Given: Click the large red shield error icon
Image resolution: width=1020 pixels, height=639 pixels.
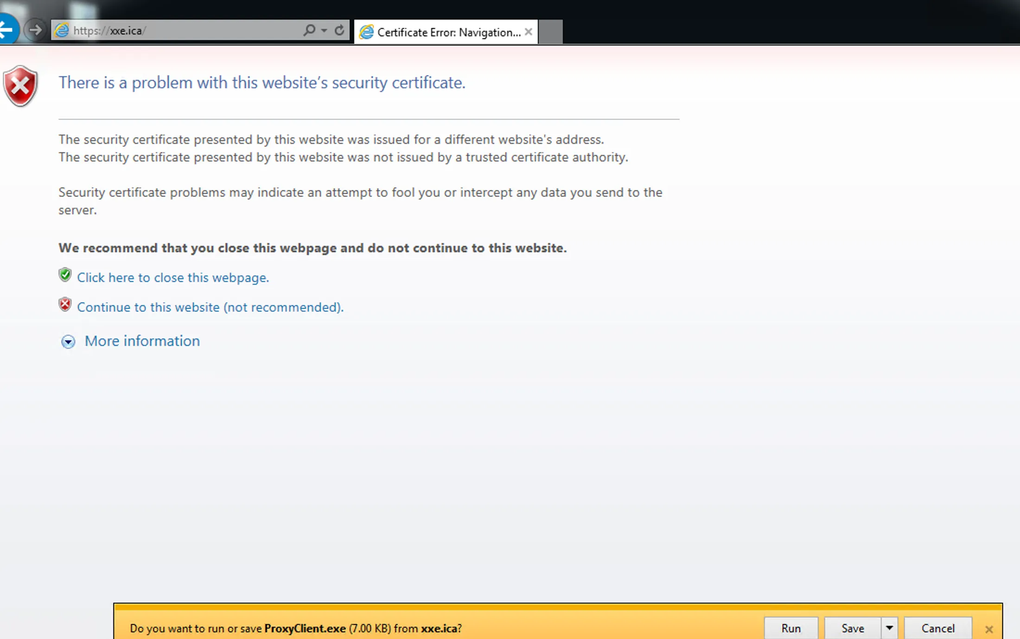Looking at the screenshot, I should click(20, 86).
